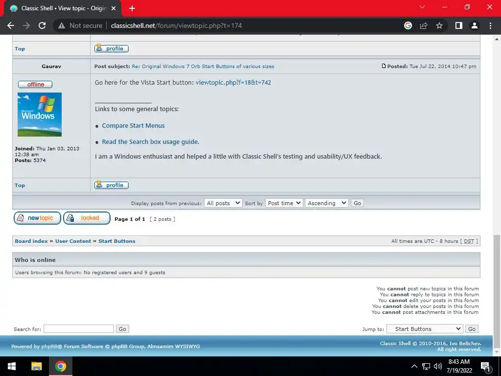
Task: Click the Chrome taskbar icon
Action: click(x=61, y=366)
